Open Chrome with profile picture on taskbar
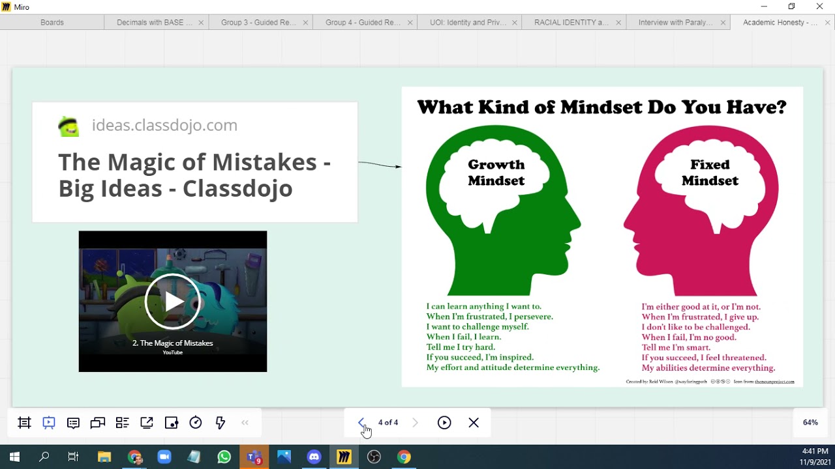The width and height of the screenshot is (835, 469). 135,457
